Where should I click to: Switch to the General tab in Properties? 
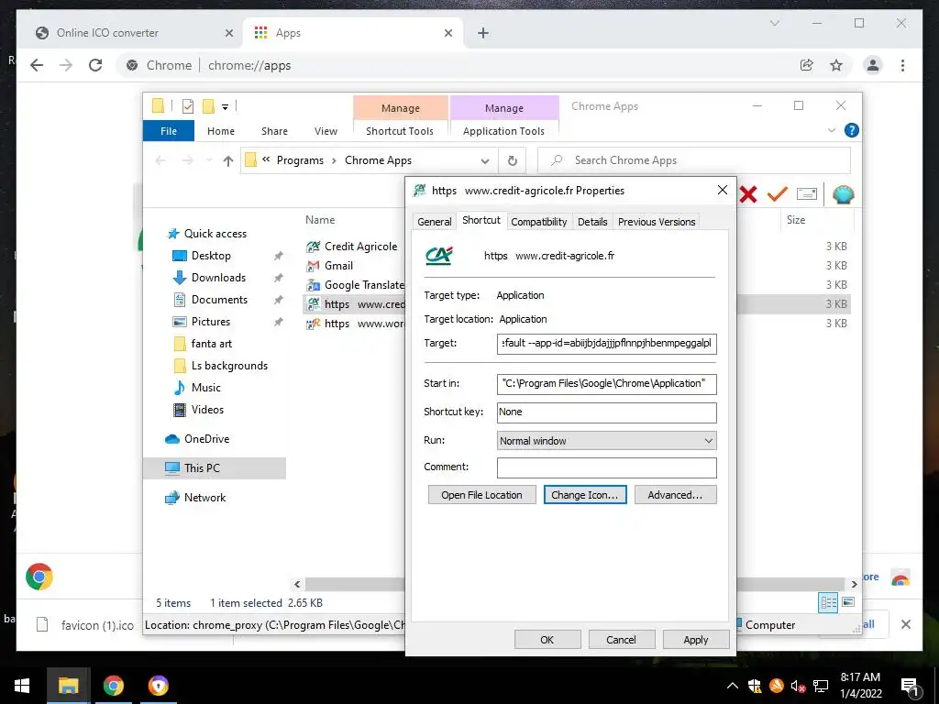434,222
